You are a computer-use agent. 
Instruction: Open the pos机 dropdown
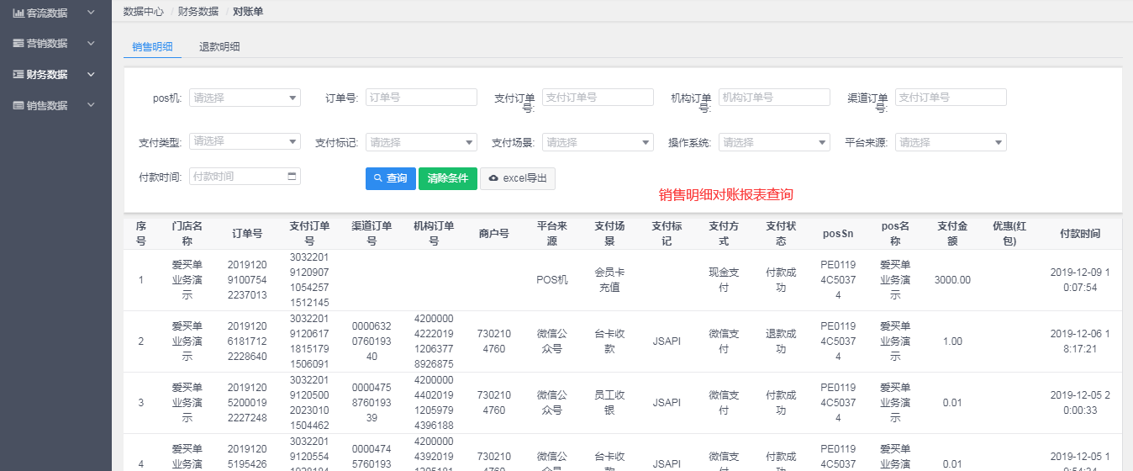pos(245,98)
